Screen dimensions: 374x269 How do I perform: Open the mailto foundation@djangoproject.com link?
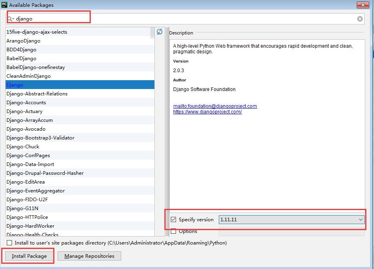(x=215, y=106)
